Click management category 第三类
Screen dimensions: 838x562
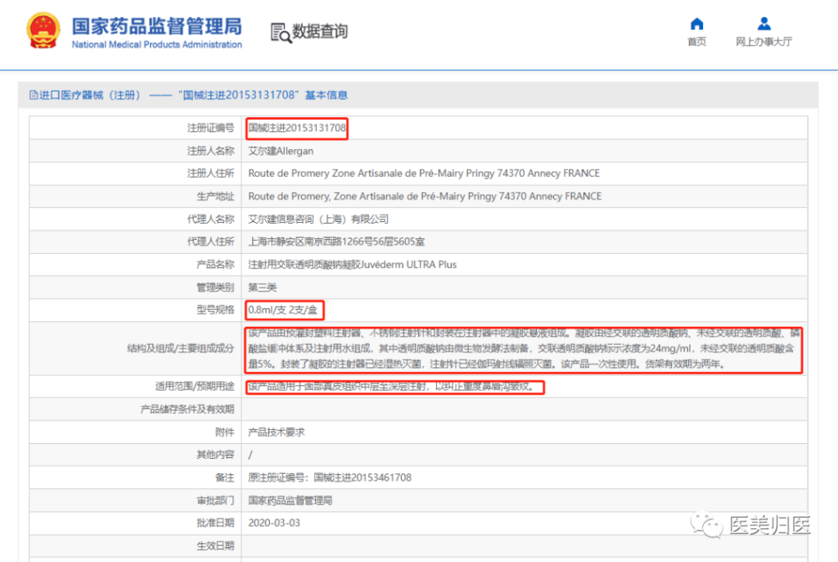pyautogui.click(x=263, y=288)
